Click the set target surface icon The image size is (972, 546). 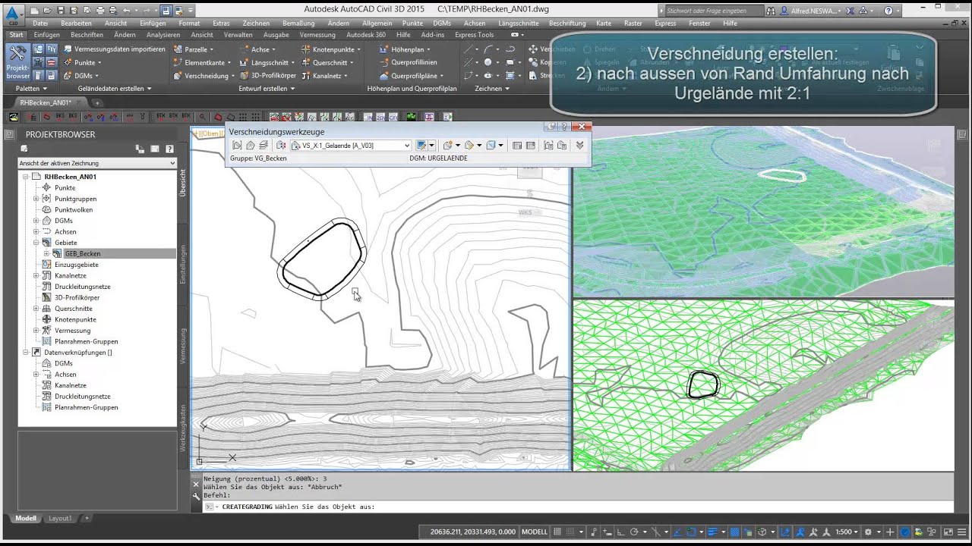pyautogui.click(x=250, y=145)
